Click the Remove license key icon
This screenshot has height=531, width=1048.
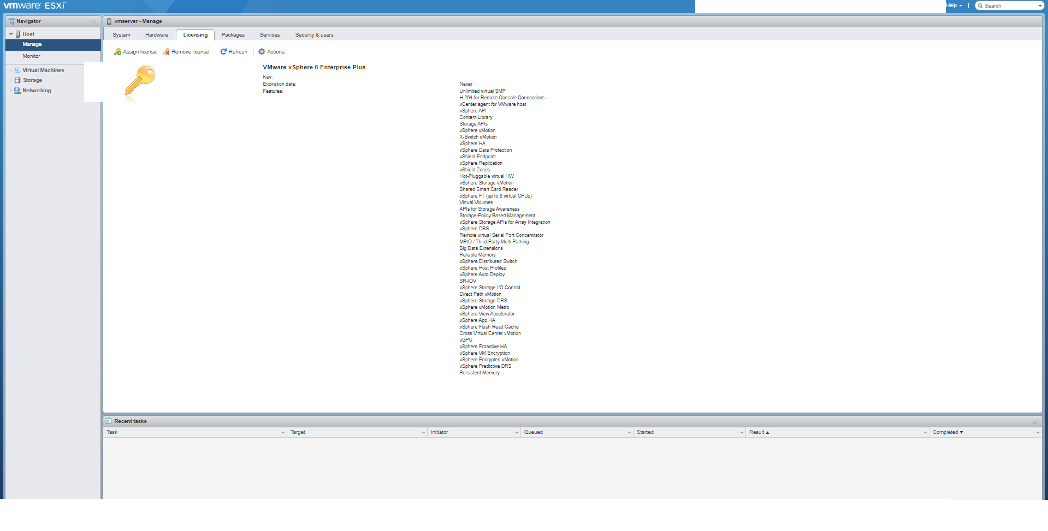[166, 52]
